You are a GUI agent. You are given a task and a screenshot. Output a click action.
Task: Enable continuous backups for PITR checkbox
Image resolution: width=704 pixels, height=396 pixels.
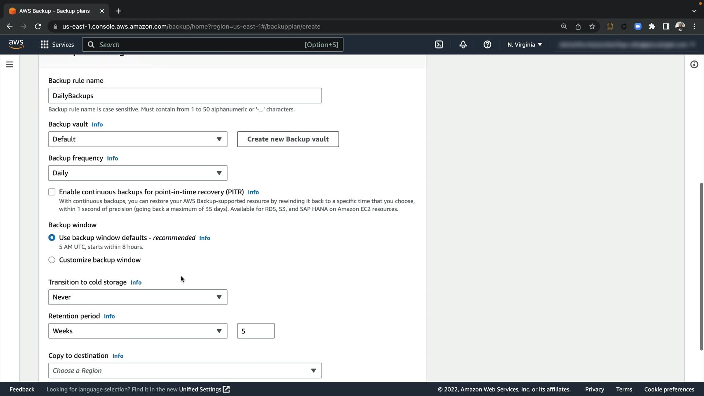52,192
